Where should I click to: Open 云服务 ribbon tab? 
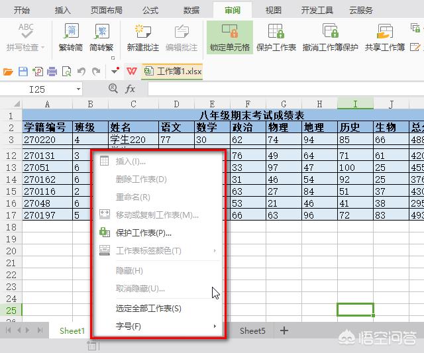361,11
